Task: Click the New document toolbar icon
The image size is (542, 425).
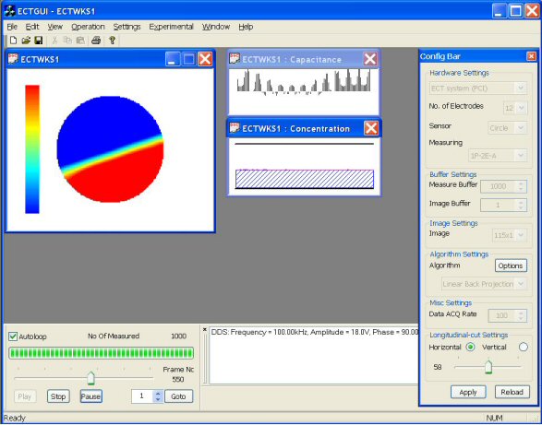Action: tap(13, 41)
